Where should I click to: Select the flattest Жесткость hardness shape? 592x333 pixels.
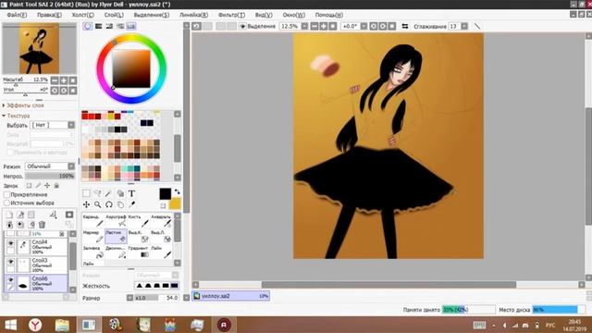pyautogui.click(x=175, y=286)
